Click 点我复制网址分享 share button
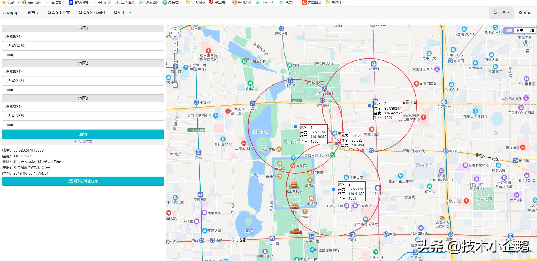Viewport: 537px width, 261px height. 83,181
